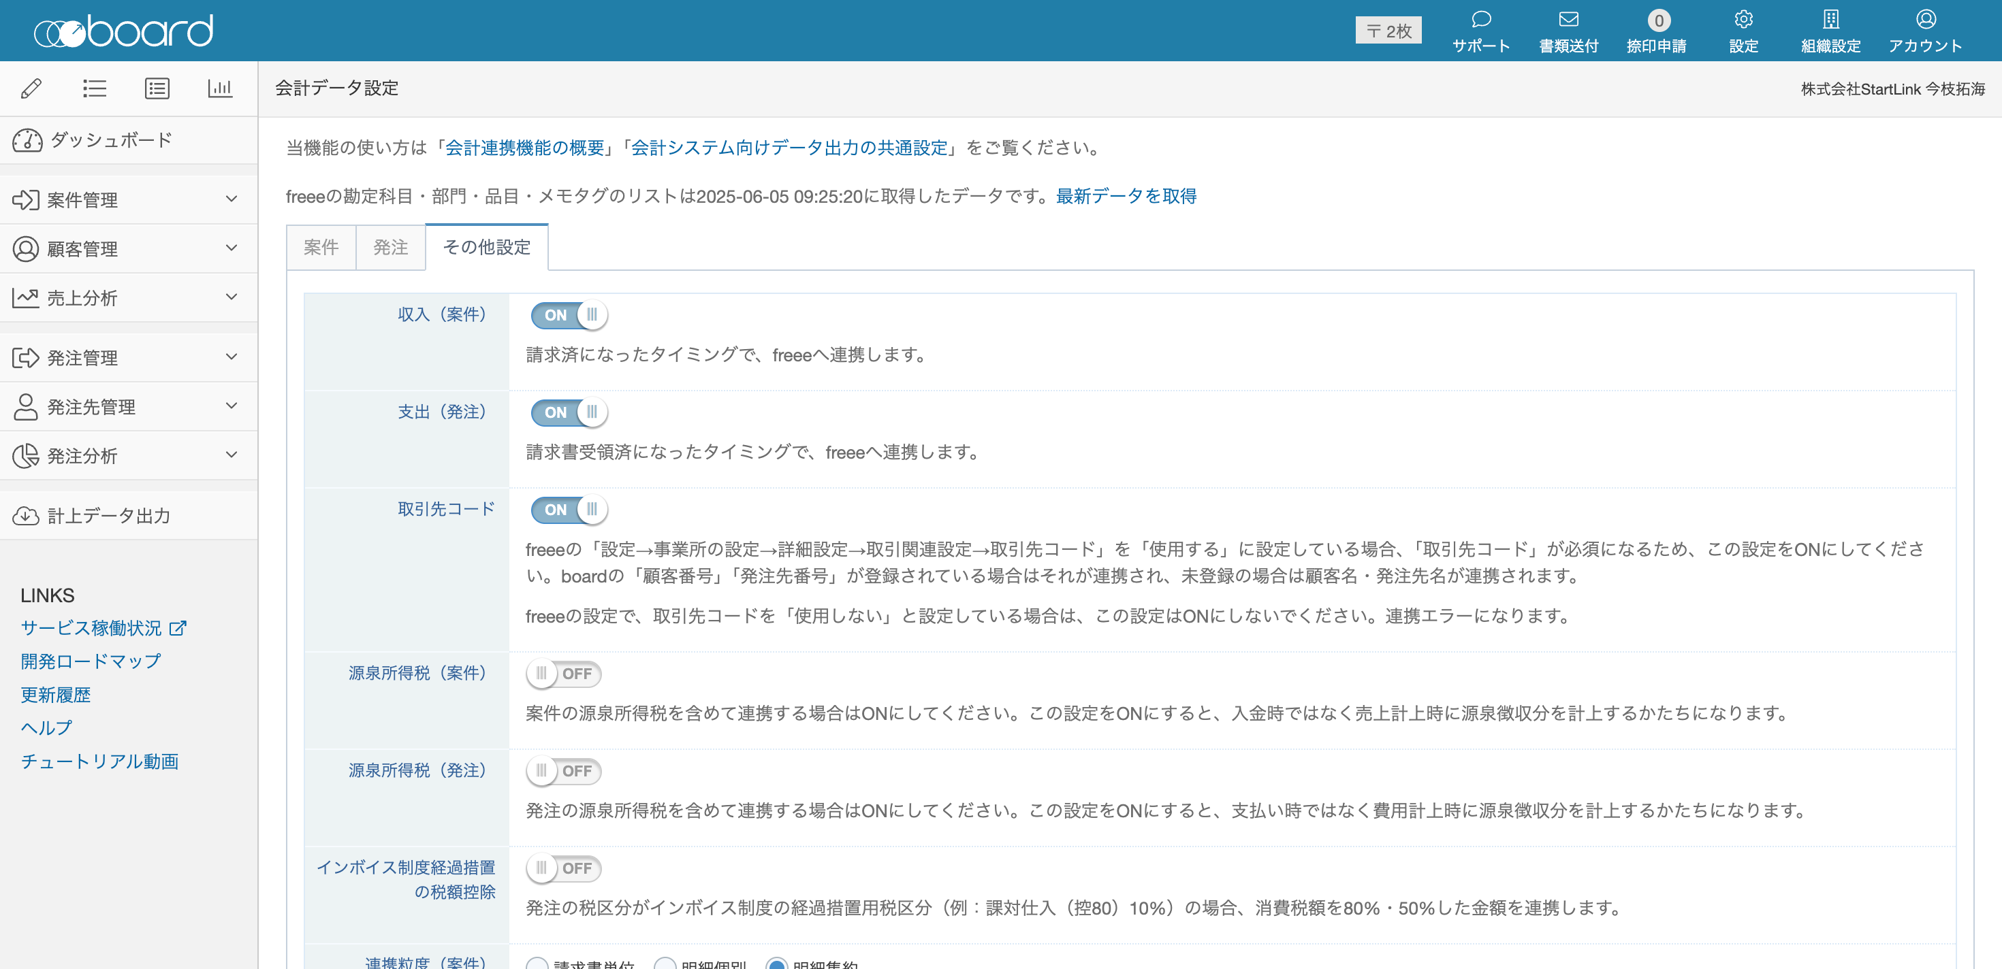Open 更新履歴 link
This screenshot has width=2002, height=969.
56,694
